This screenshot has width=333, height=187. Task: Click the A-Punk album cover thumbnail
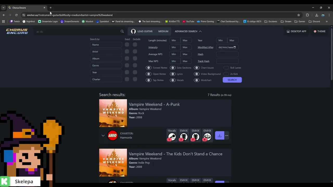pyautogui.click(x=113, y=113)
